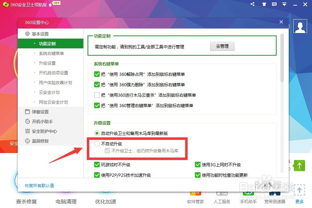Click the 恢复所有默认值 link

[39, 185]
